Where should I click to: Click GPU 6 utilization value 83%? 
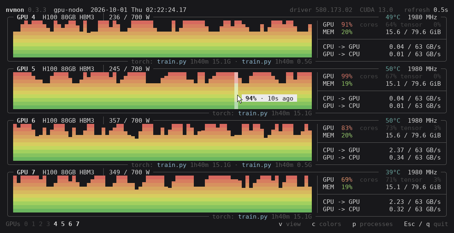tap(347, 128)
